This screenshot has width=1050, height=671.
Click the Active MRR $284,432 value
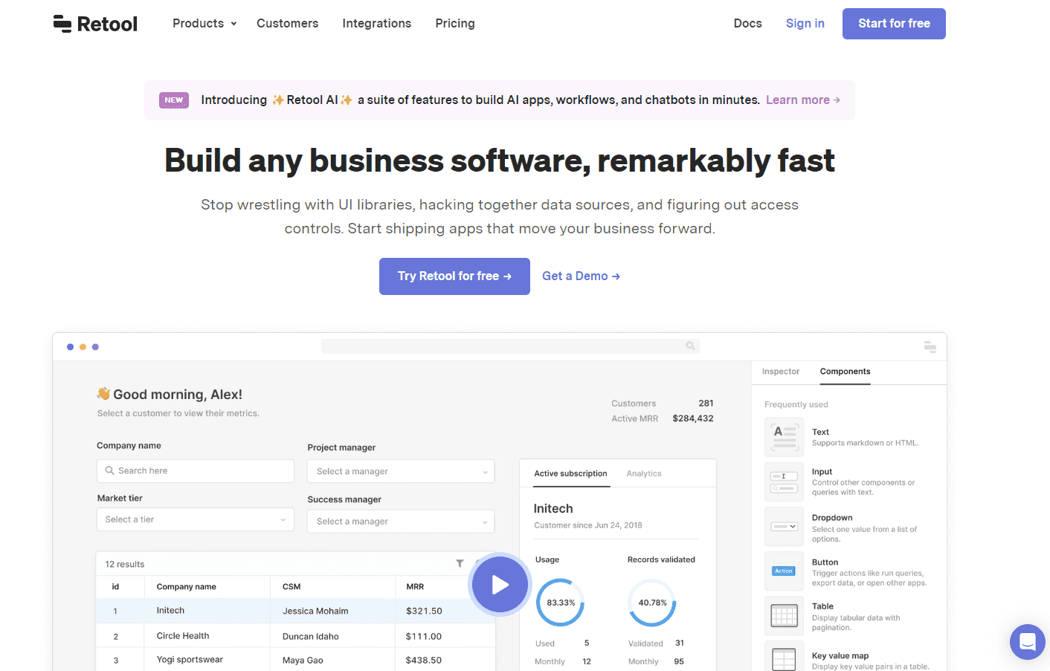693,419
